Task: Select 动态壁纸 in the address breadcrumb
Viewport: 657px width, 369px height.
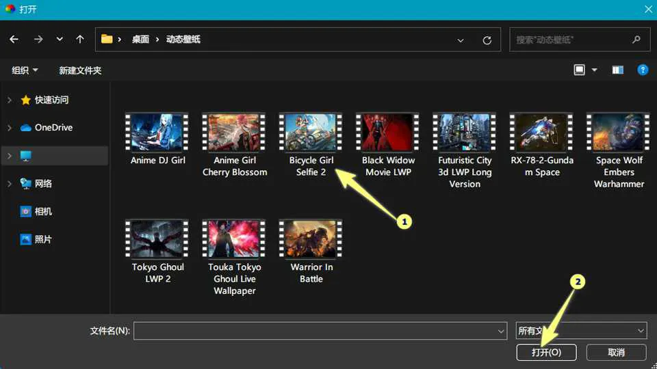Action: click(x=183, y=40)
